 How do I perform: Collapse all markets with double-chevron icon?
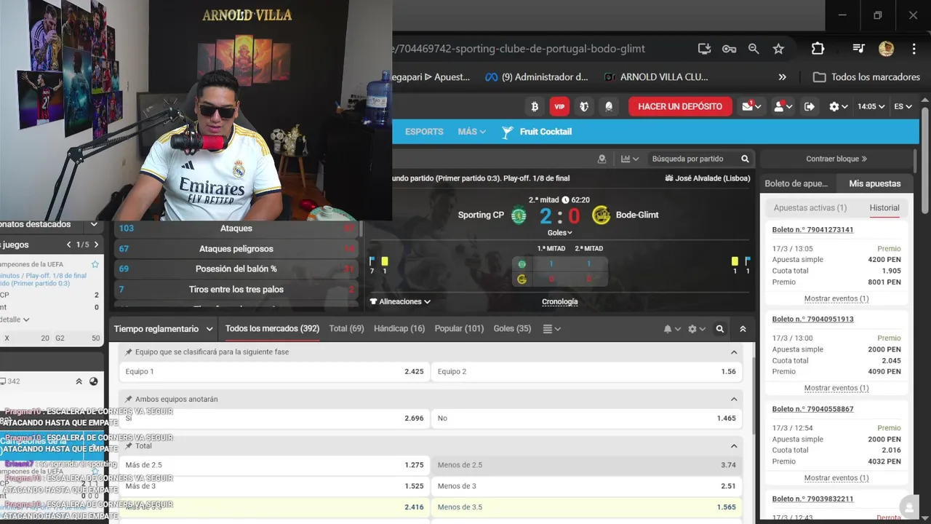(x=743, y=329)
